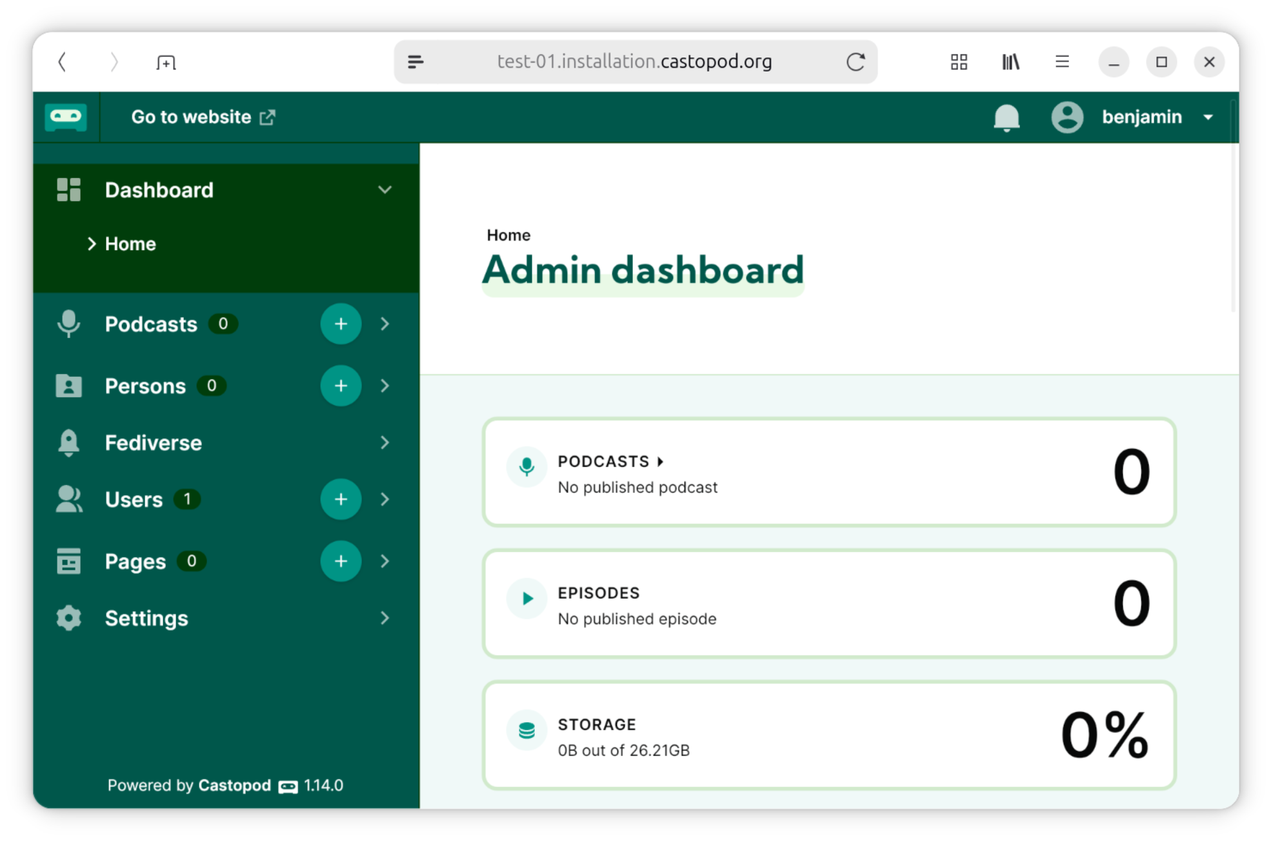This screenshot has height=841, width=1271.
Task: Click the Castopod logo icon
Action: (x=66, y=117)
